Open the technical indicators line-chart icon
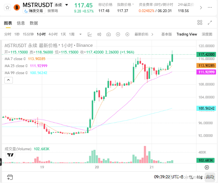 pos(90,34)
